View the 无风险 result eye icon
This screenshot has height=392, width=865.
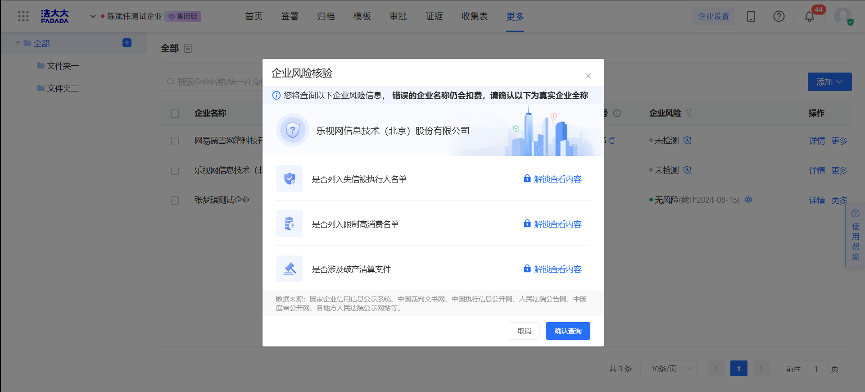tap(748, 200)
